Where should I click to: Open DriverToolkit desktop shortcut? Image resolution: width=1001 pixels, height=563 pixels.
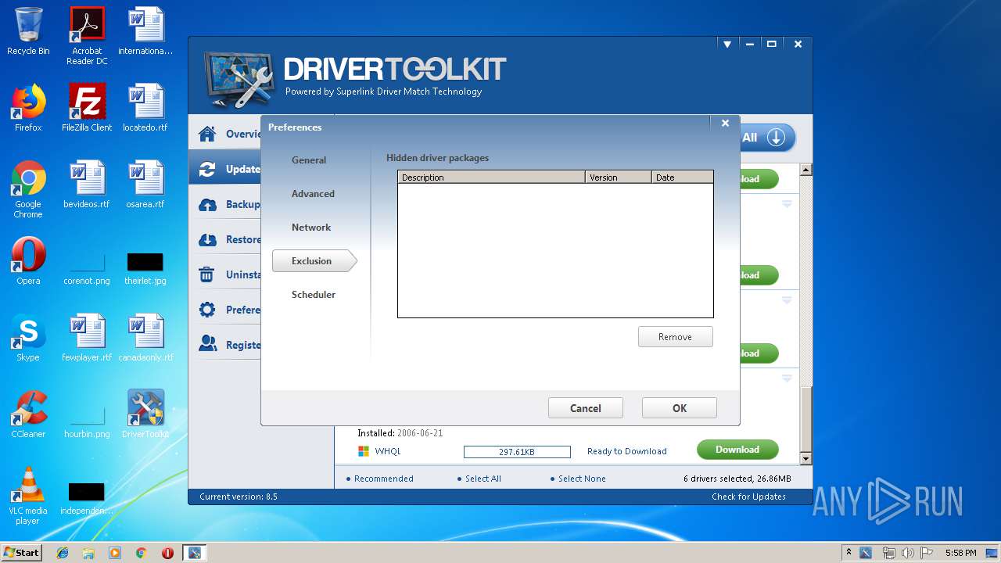(x=145, y=414)
